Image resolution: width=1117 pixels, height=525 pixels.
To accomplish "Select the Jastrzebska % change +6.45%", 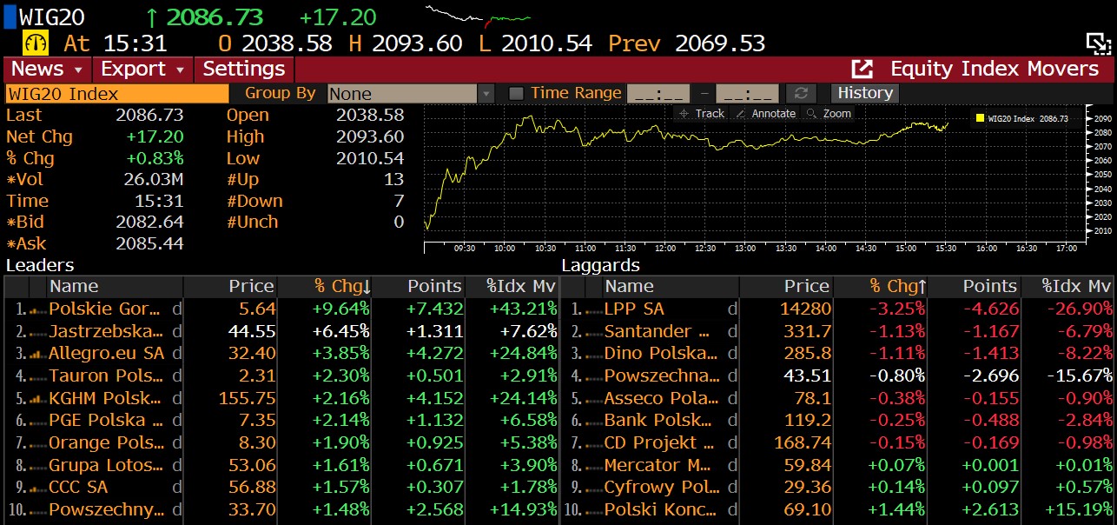I will (339, 331).
